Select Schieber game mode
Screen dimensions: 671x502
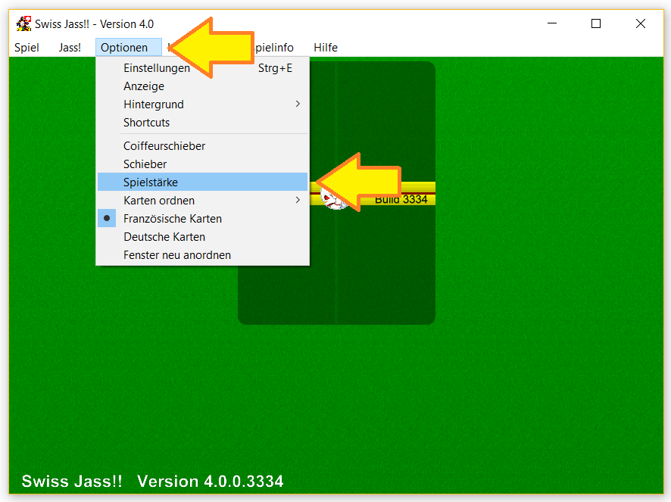[x=202, y=164]
